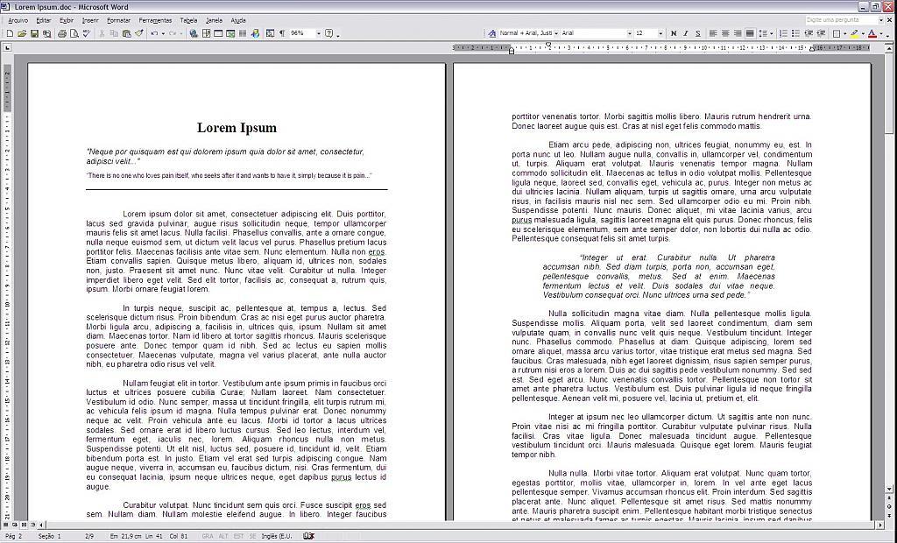
Task: Open the Tabela menu
Action: (188, 21)
